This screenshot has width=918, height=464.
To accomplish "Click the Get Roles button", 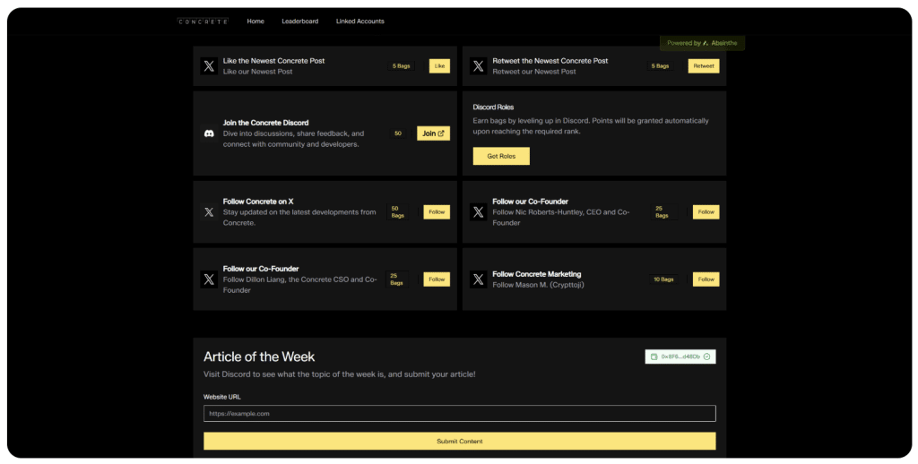I will [x=500, y=156].
